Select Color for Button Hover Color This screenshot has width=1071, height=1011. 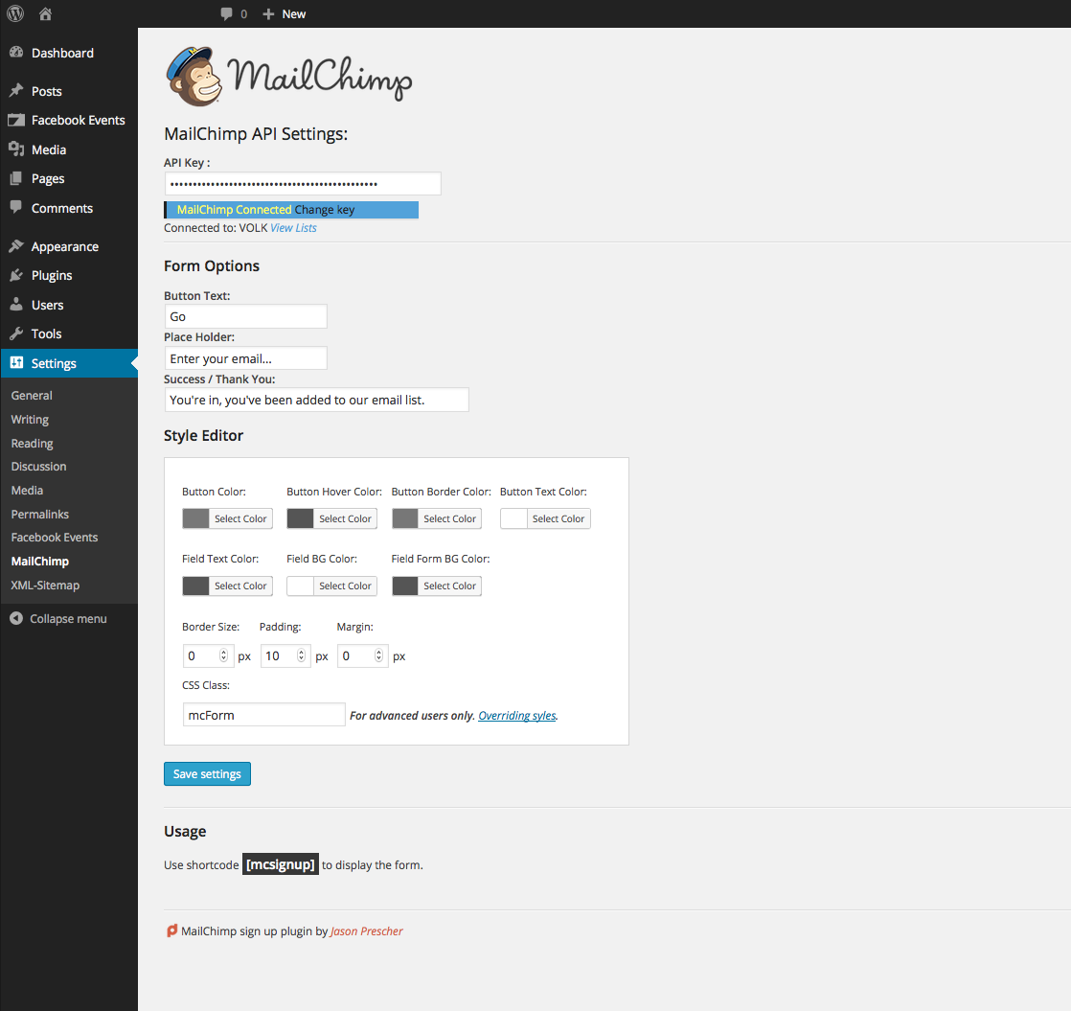[345, 519]
